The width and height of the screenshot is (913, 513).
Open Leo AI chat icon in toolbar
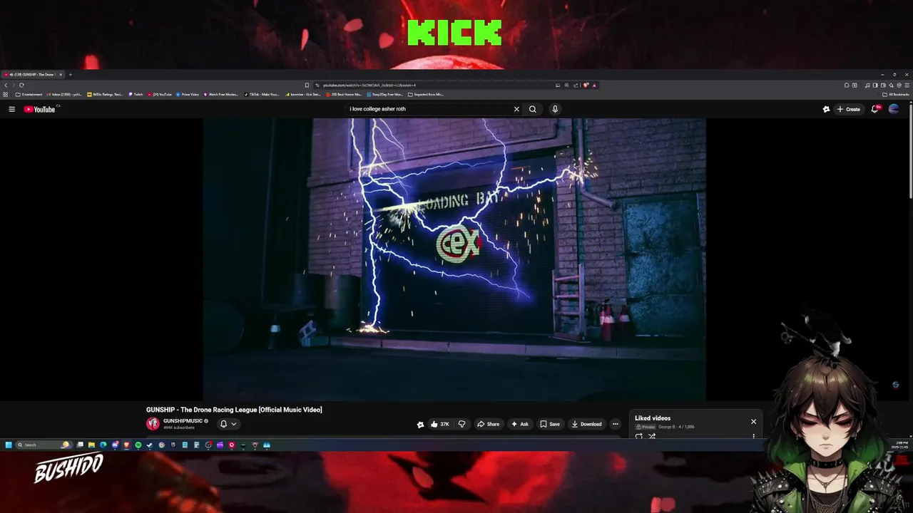[x=891, y=85]
